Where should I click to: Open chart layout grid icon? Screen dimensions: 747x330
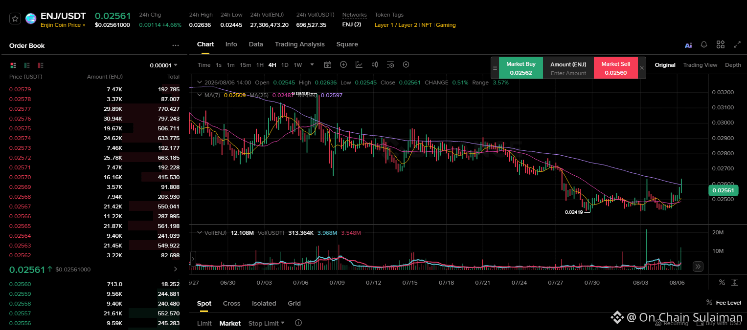721,44
